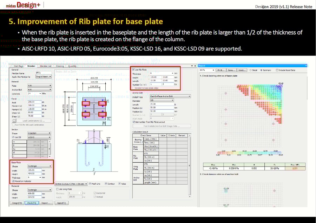Close the Member panel with X
Image resolution: width=316 pixels, height=223 pixels.
tap(195, 66)
